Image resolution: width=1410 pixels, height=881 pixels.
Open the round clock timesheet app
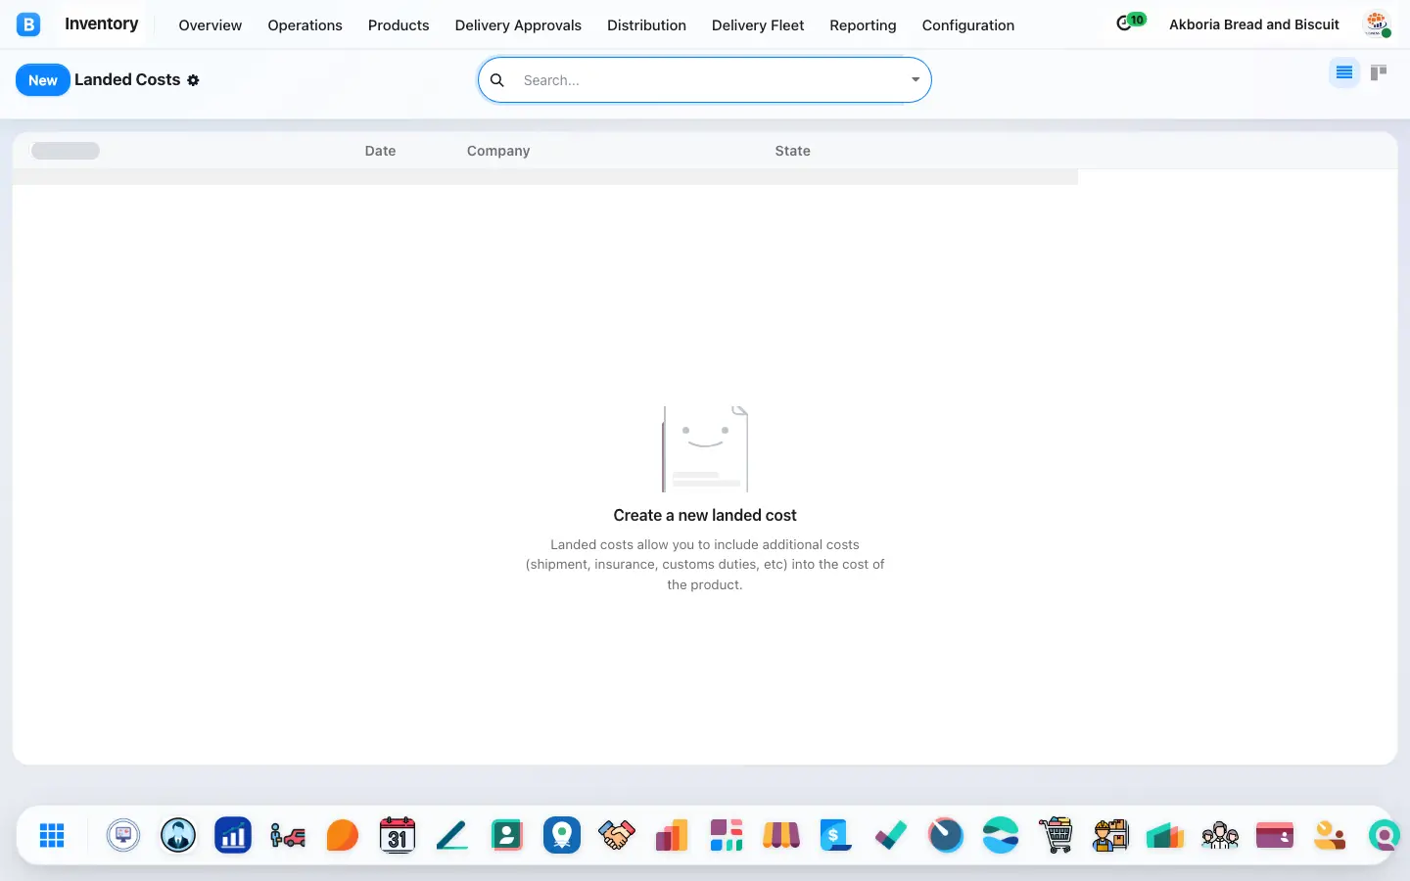point(946,835)
